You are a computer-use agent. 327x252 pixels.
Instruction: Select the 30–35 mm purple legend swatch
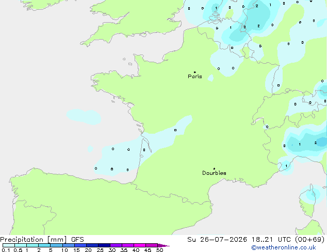click(116, 245)
